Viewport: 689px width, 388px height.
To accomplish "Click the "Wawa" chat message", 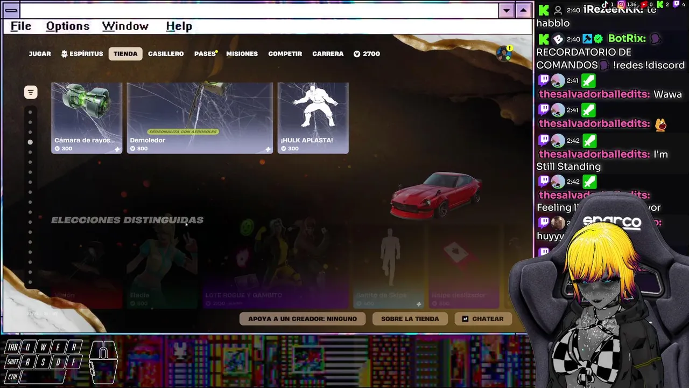I will [x=667, y=94].
